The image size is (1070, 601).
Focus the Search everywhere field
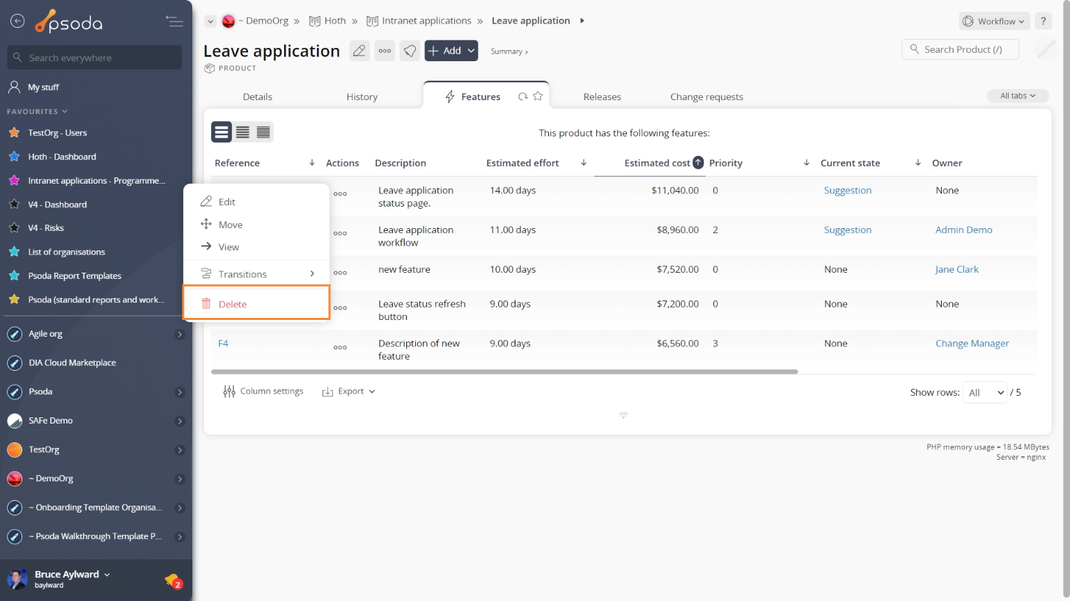(95, 58)
